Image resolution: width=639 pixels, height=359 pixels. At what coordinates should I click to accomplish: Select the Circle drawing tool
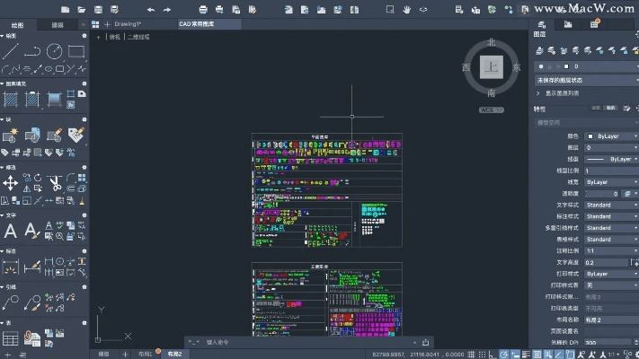(x=54, y=51)
